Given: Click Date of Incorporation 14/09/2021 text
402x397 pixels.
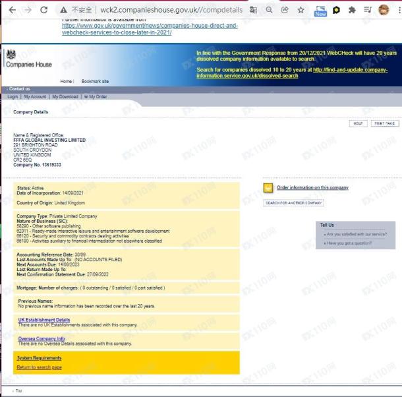Looking at the screenshot, I should 50,193.
